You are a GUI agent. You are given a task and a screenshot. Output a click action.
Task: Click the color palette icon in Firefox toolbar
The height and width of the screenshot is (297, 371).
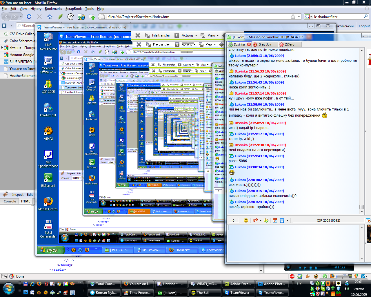70,17
